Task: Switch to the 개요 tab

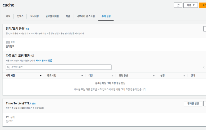Action: tap(8, 16)
